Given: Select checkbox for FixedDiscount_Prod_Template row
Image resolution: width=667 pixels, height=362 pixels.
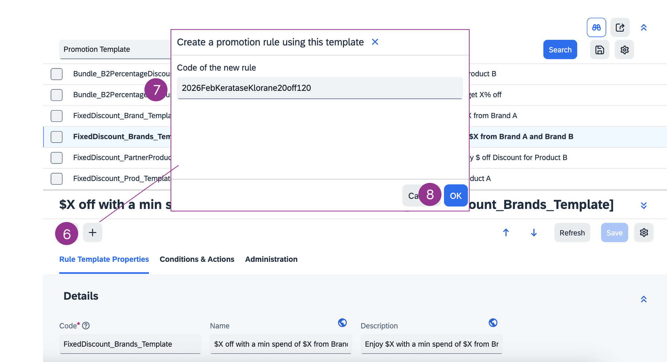Looking at the screenshot, I should click(57, 178).
